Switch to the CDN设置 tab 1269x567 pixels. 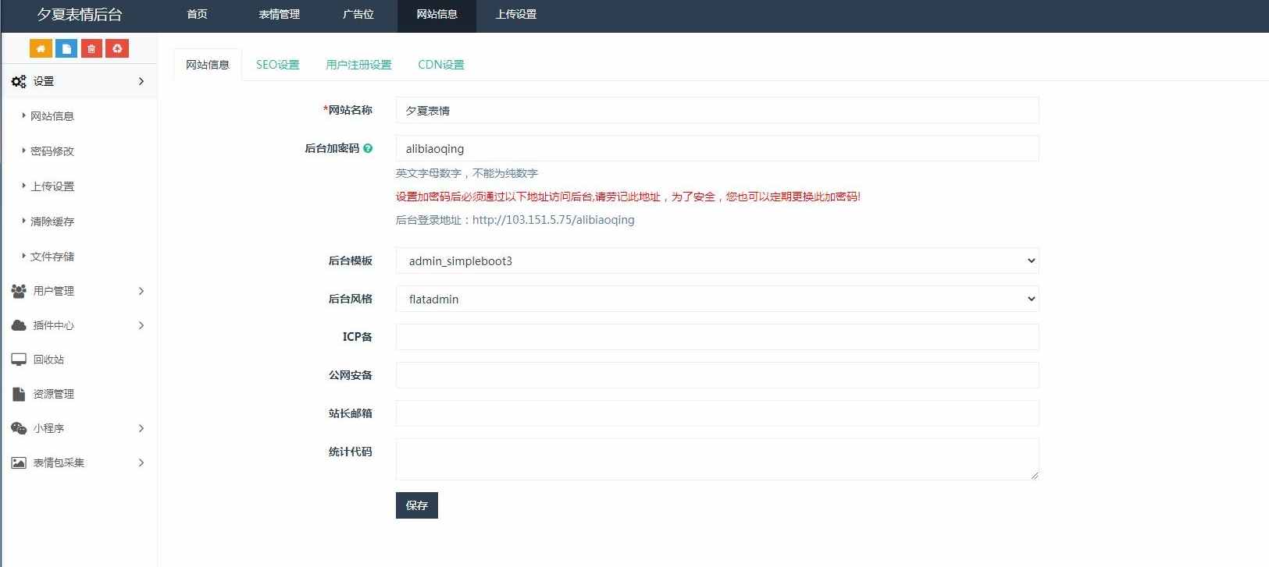pos(440,65)
